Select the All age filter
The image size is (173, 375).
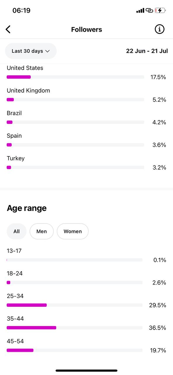click(x=17, y=231)
